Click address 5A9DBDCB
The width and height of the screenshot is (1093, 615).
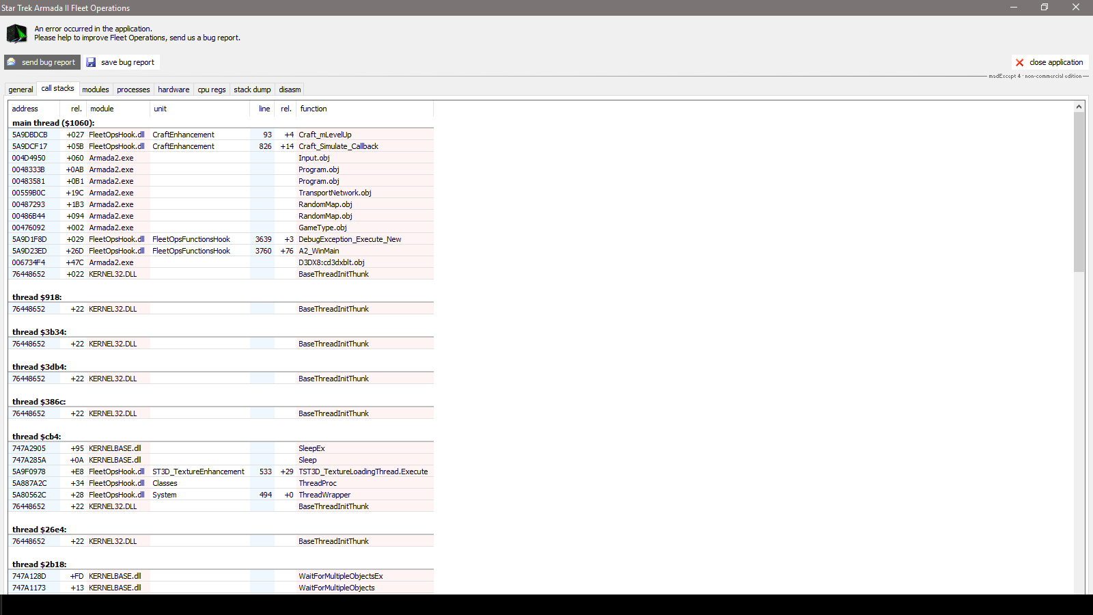30,135
